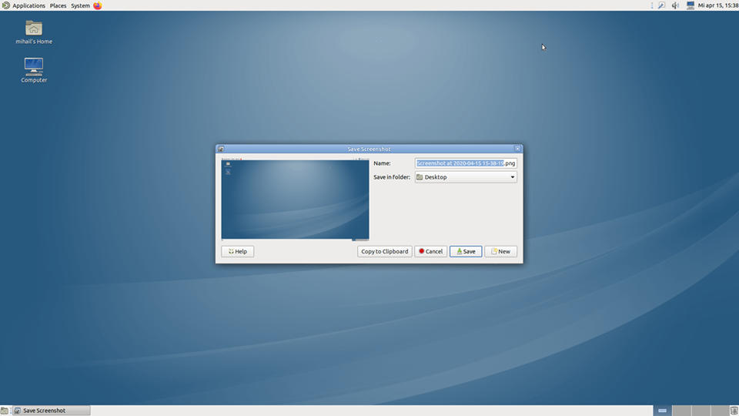Screen dimensions: 739x416
Task: Click Copy to Clipboard button
Action: point(384,251)
